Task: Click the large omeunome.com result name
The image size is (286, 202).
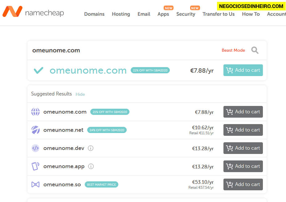Action: 88,71
